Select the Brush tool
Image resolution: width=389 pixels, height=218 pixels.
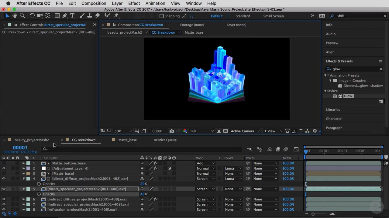tap(82, 15)
